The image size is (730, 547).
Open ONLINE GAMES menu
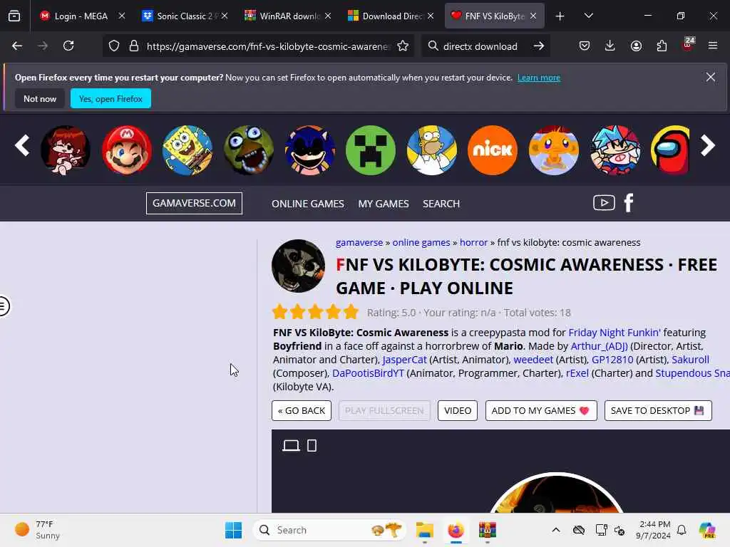tap(308, 204)
